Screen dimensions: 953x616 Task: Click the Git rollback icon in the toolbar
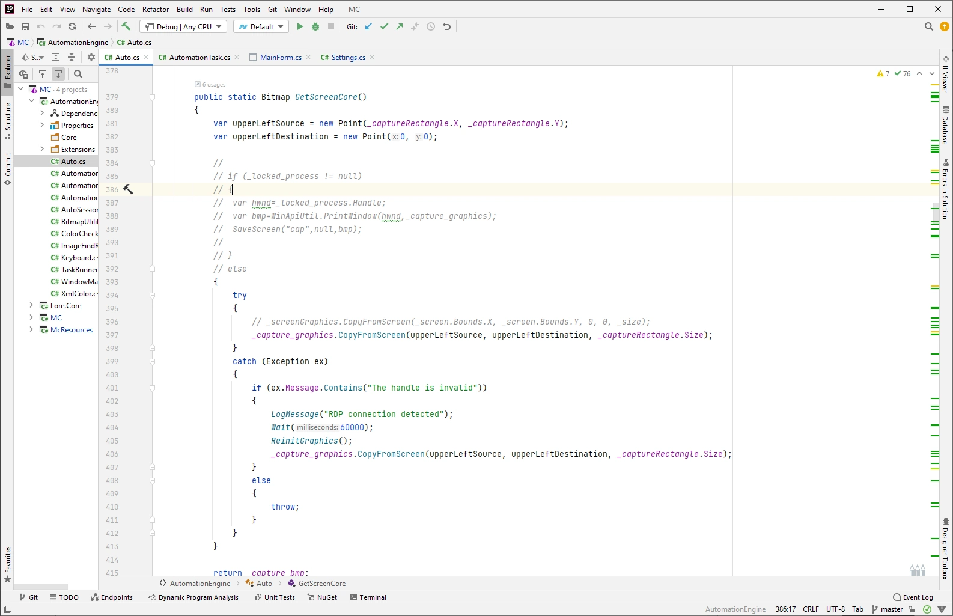click(446, 26)
